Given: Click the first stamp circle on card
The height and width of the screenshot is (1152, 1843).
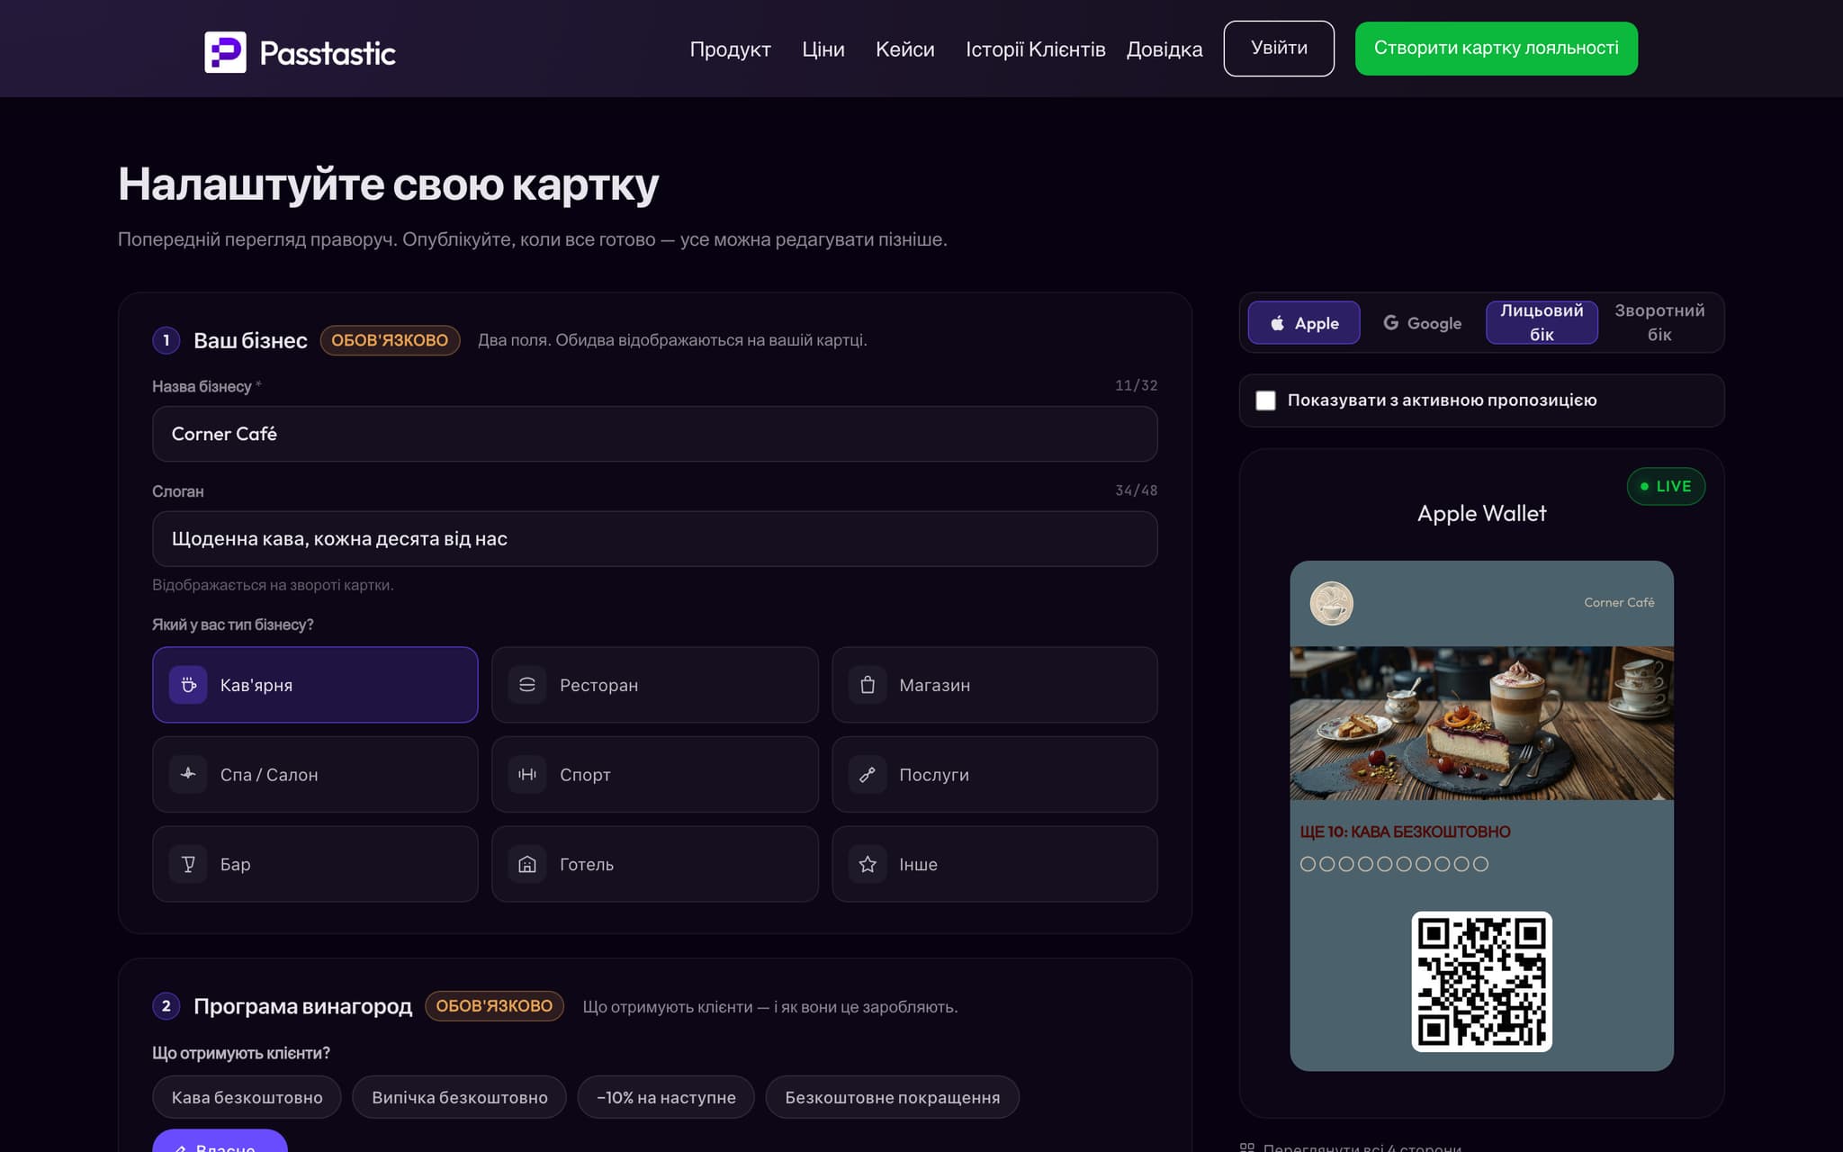Looking at the screenshot, I should coord(1308,864).
